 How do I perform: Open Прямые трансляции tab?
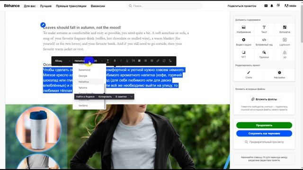71,6
